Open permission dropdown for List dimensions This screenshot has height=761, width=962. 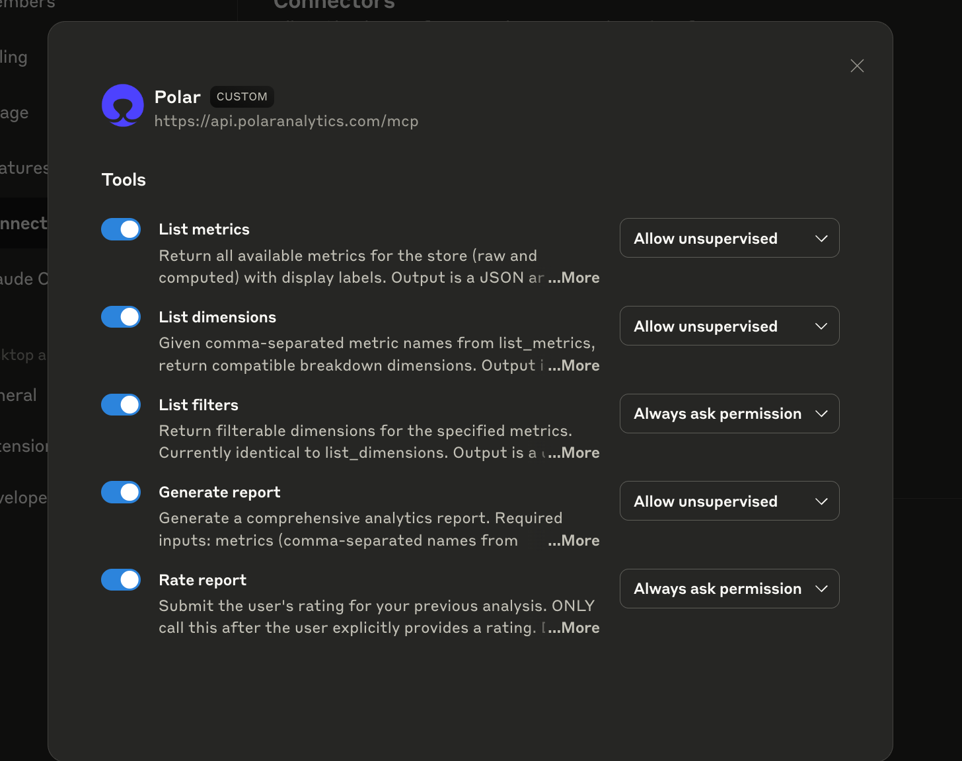(729, 326)
